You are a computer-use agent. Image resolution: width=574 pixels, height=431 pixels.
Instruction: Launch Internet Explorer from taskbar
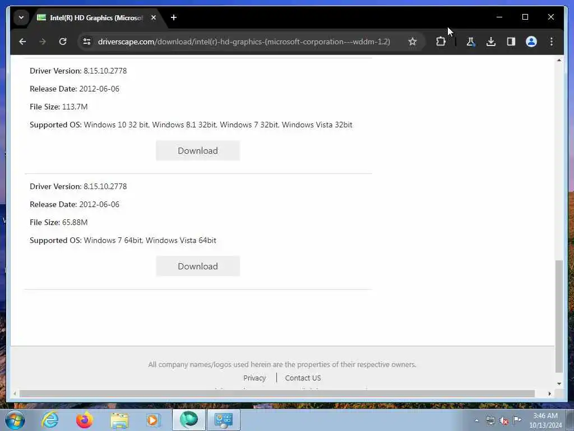pos(50,420)
